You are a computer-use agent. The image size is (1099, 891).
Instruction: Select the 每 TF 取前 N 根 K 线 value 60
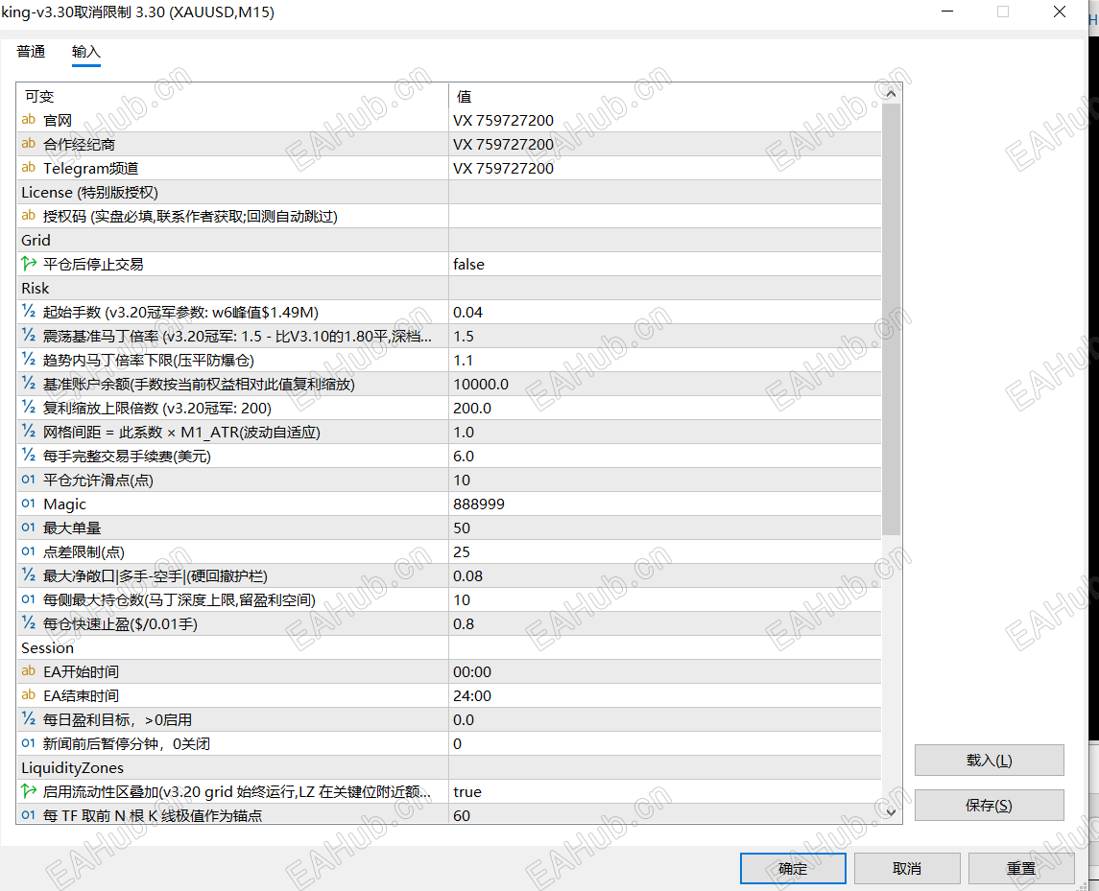[x=664, y=814]
